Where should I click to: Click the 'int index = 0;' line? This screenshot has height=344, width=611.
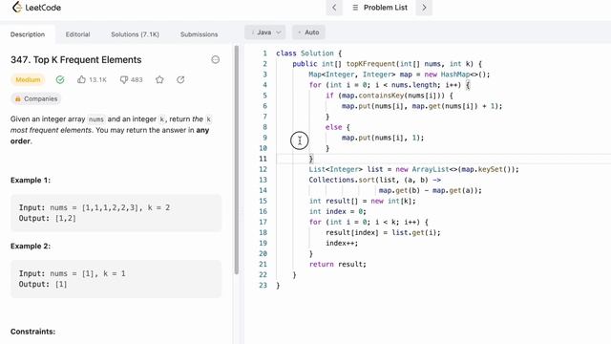tap(337, 211)
